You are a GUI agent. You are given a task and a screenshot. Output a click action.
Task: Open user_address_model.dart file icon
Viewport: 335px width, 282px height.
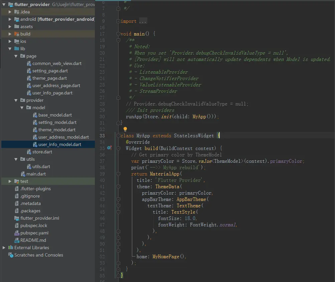[x=35, y=137]
